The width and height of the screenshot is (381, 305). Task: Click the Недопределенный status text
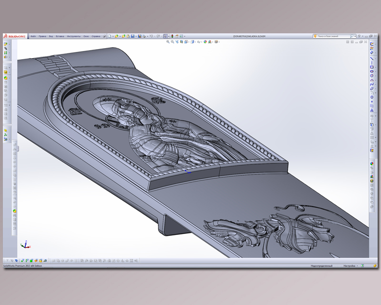[x=321, y=266]
